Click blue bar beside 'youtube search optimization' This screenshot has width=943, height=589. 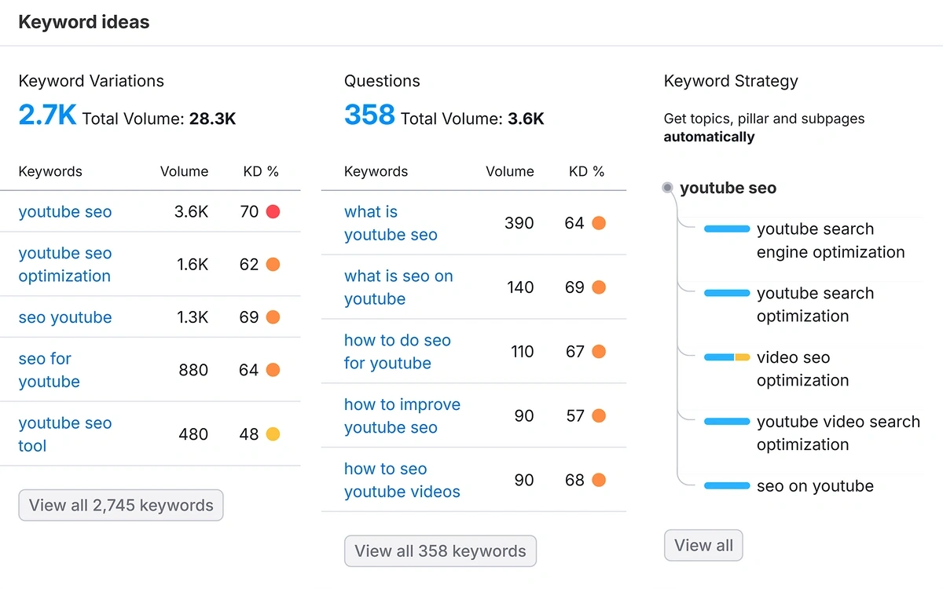click(x=727, y=293)
